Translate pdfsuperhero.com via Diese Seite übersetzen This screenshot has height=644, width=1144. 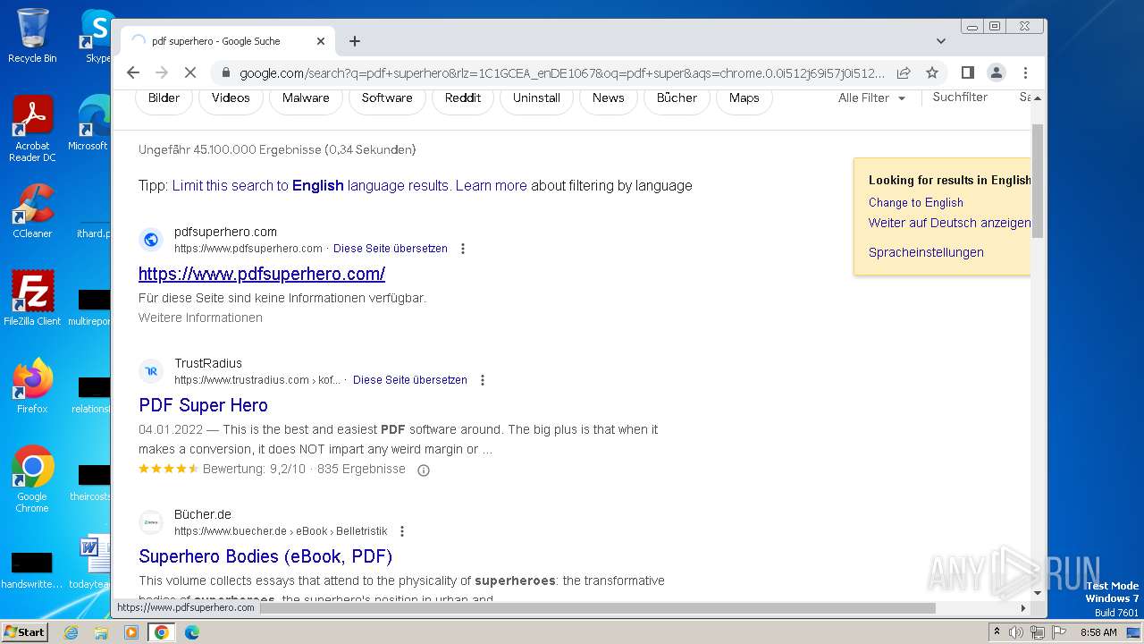(391, 249)
